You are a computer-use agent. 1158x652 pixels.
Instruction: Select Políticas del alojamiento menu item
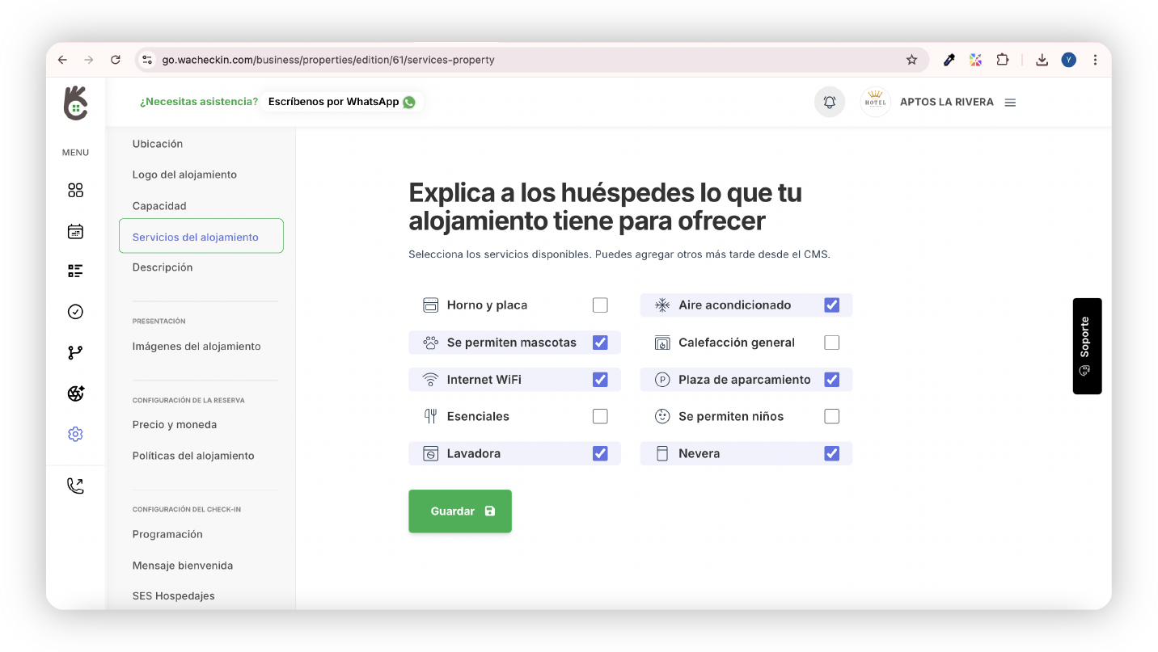pos(193,456)
